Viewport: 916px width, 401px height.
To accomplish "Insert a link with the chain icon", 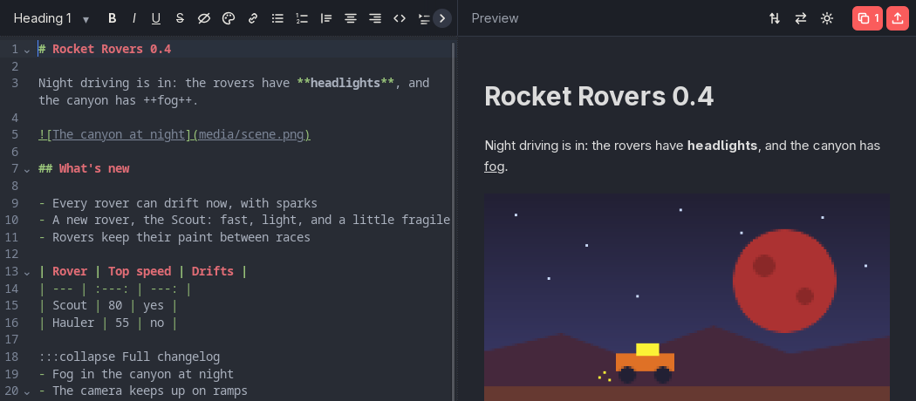I will (x=253, y=18).
